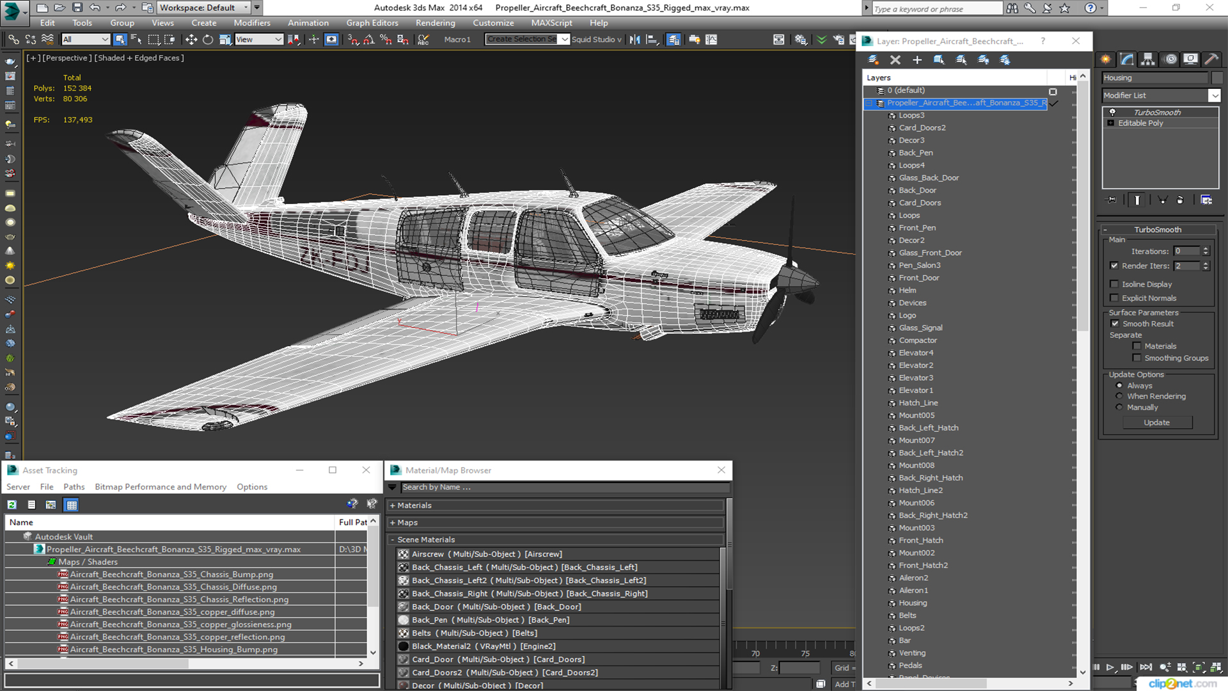Screen dimensions: 1228x691
Task: Open selection filter All dropdown
Action: click(86, 40)
